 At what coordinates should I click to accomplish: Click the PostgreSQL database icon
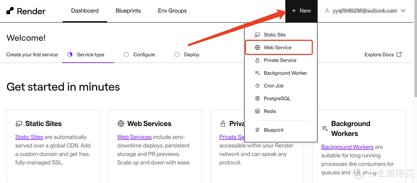pos(258,98)
